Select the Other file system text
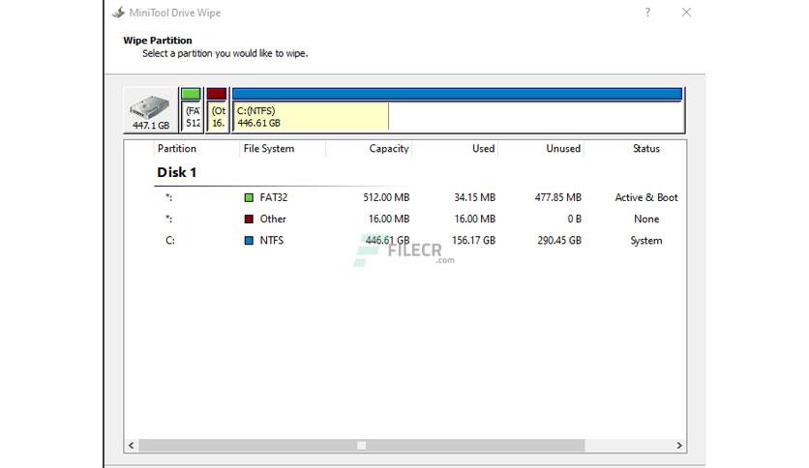 pyautogui.click(x=273, y=219)
